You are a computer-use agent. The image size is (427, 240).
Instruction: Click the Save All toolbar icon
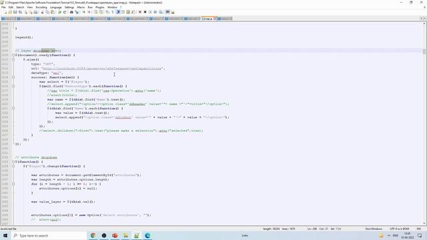pos(21,12)
